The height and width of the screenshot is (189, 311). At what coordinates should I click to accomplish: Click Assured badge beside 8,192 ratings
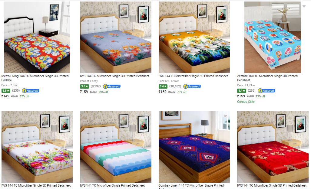(112, 86)
